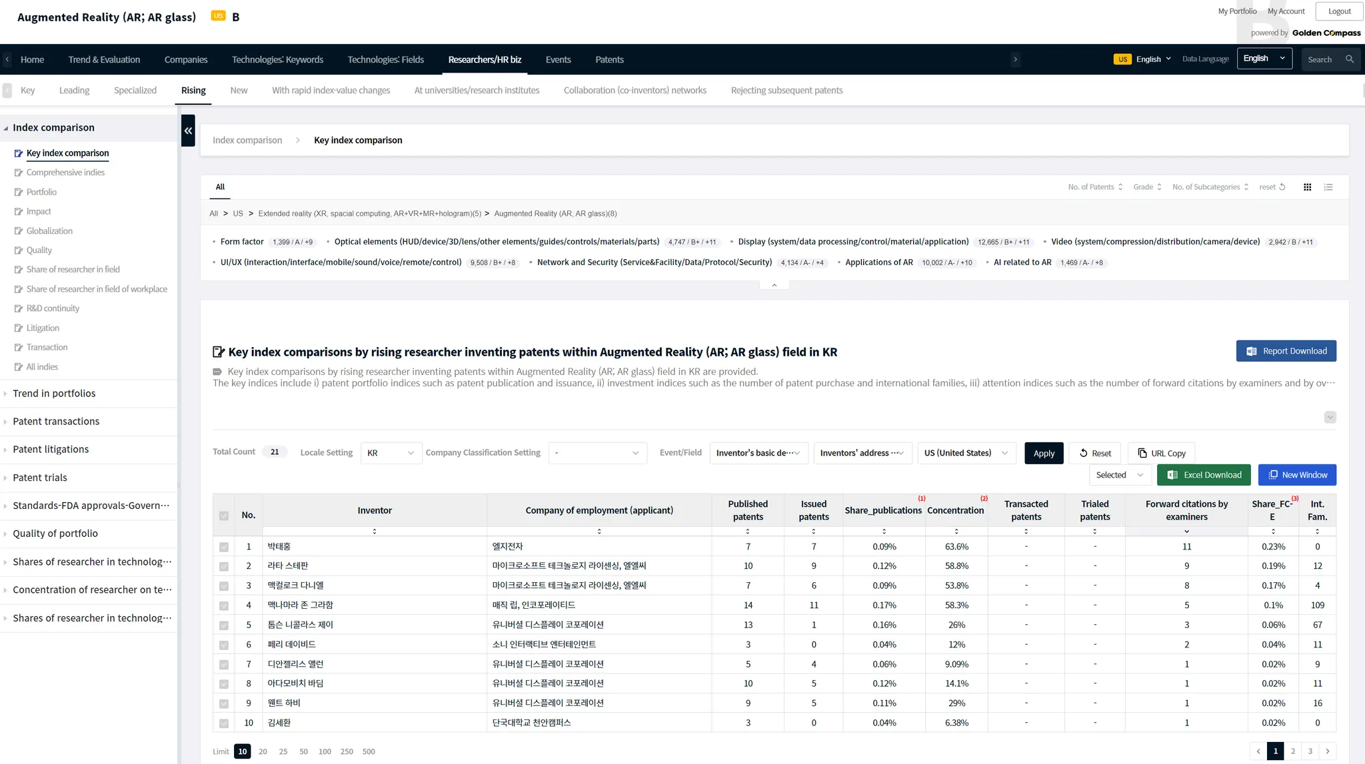The image size is (1365, 764).
Task: Open the KR locale setting dropdown
Action: pyautogui.click(x=391, y=453)
